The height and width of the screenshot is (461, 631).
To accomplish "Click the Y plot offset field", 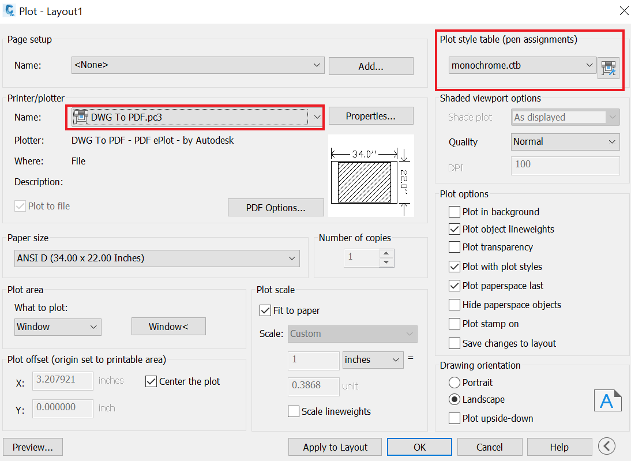I will 63,408.
